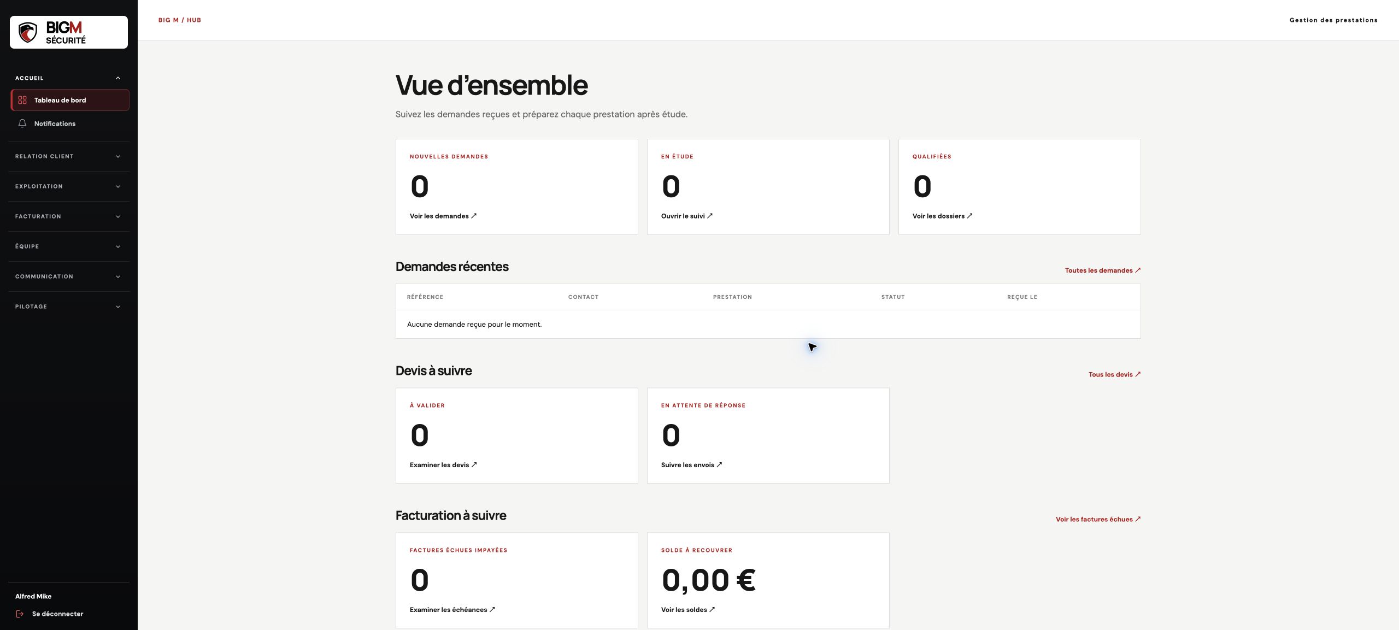1399x630 pixels.
Task: Click the Nouvelles demandes card label
Action: [449, 157]
